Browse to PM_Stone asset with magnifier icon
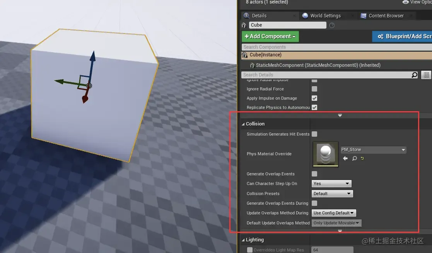The width and height of the screenshot is (432, 253). coord(355,158)
